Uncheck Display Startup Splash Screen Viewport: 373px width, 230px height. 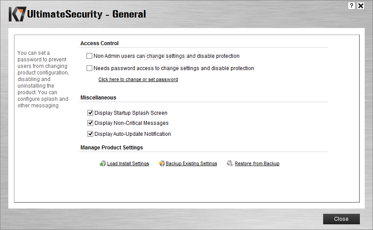pyautogui.click(x=90, y=113)
